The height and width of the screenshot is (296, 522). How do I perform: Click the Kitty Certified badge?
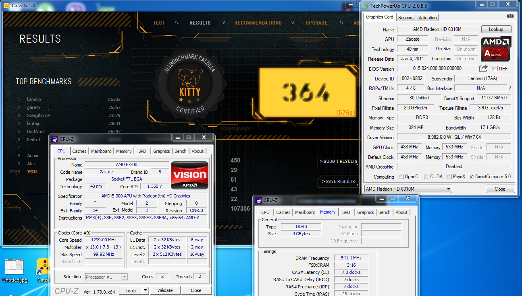click(189, 85)
